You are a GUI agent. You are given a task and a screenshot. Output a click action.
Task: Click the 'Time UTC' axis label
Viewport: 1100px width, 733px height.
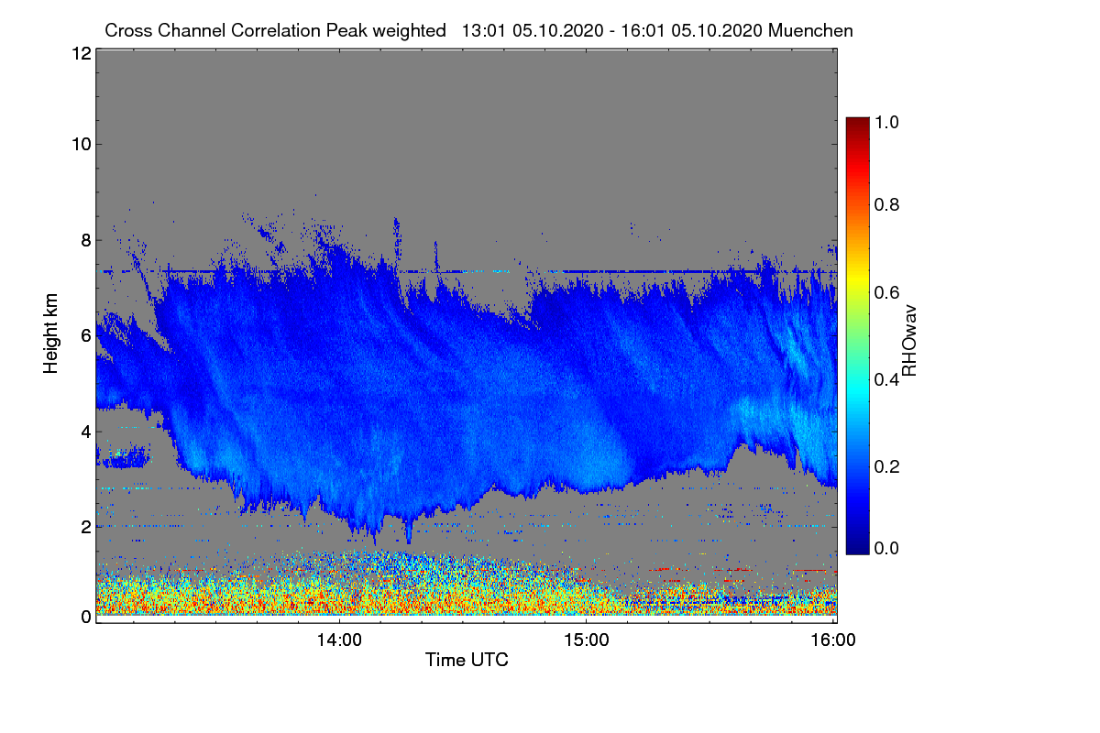(x=467, y=660)
